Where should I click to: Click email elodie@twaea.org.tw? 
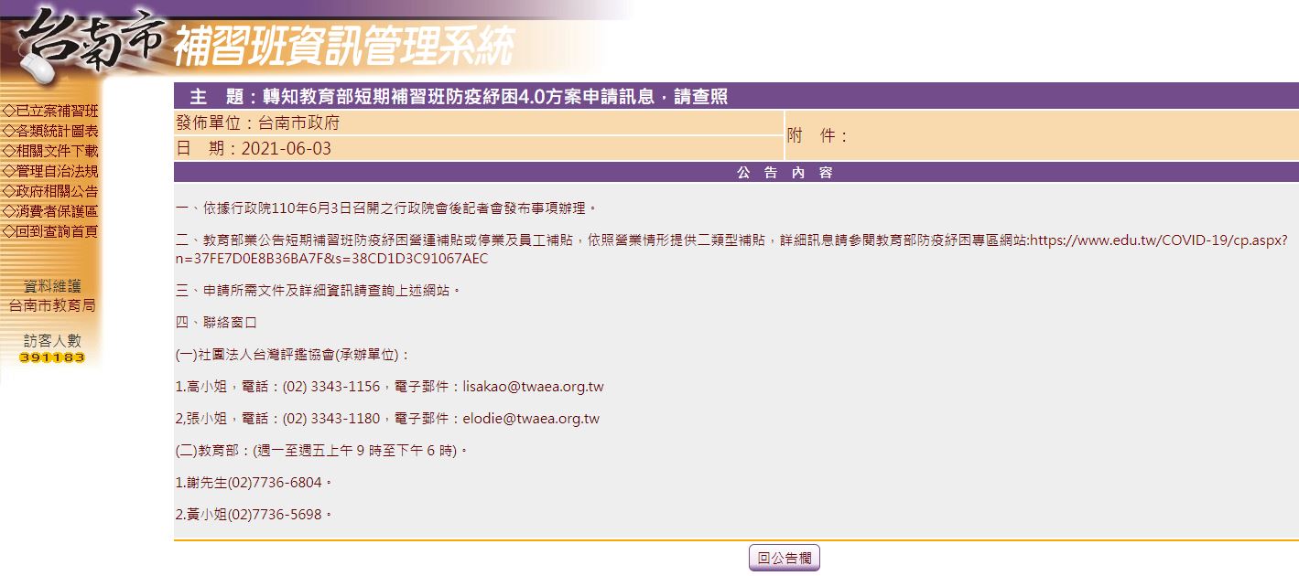pos(532,419)
